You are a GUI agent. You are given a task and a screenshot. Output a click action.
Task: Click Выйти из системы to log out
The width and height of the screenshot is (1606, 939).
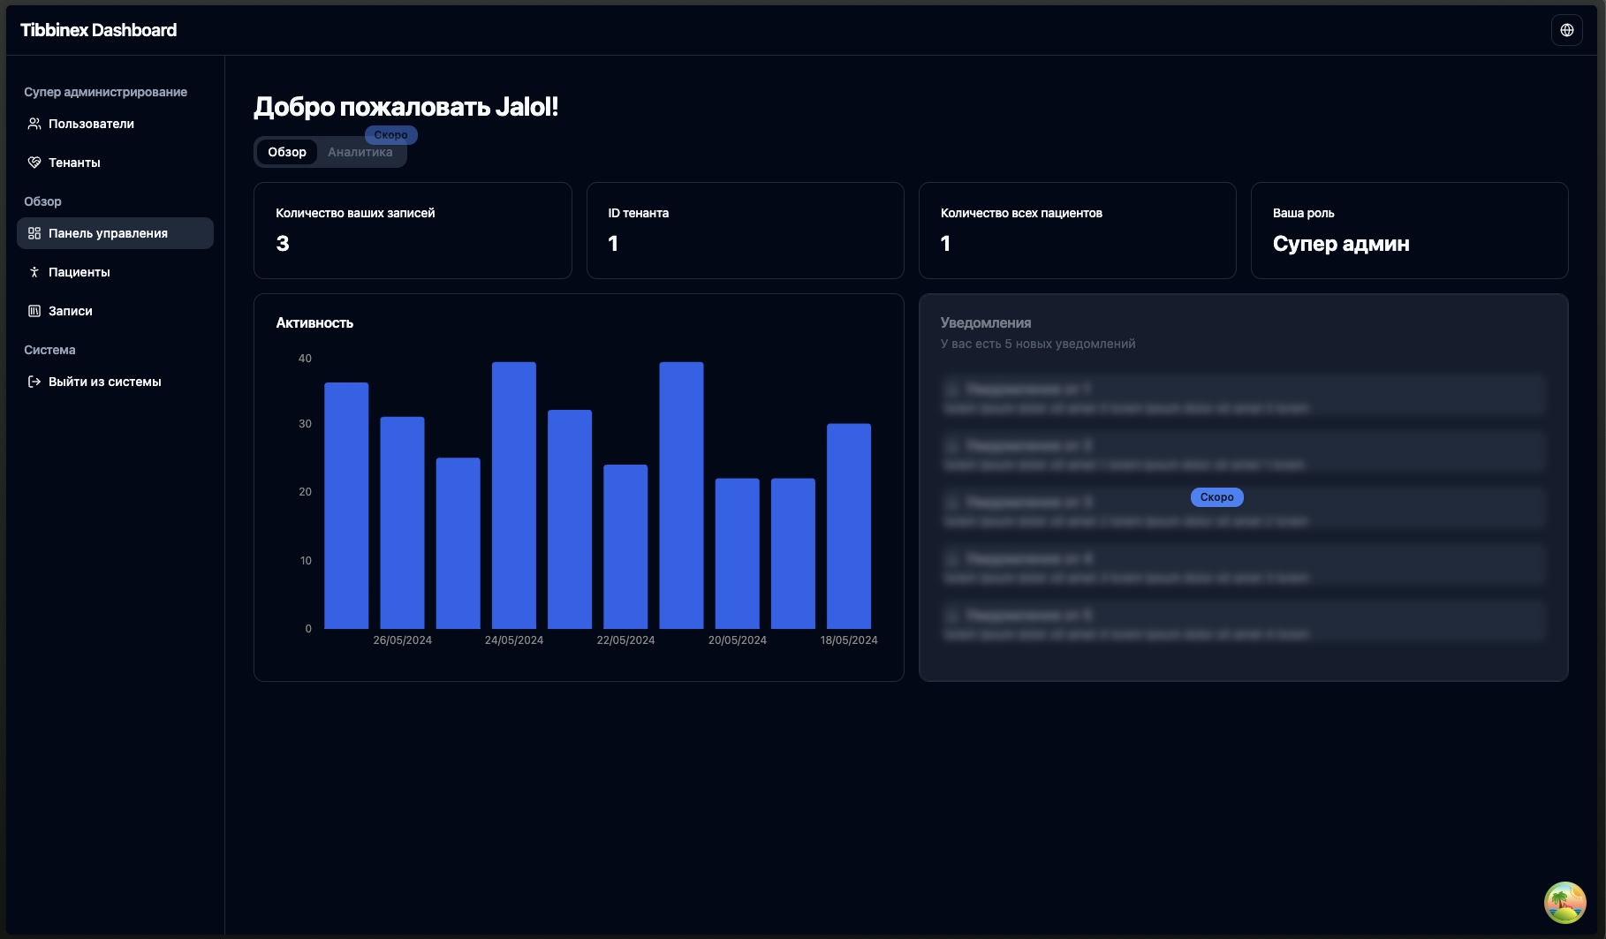pos(115,382)
